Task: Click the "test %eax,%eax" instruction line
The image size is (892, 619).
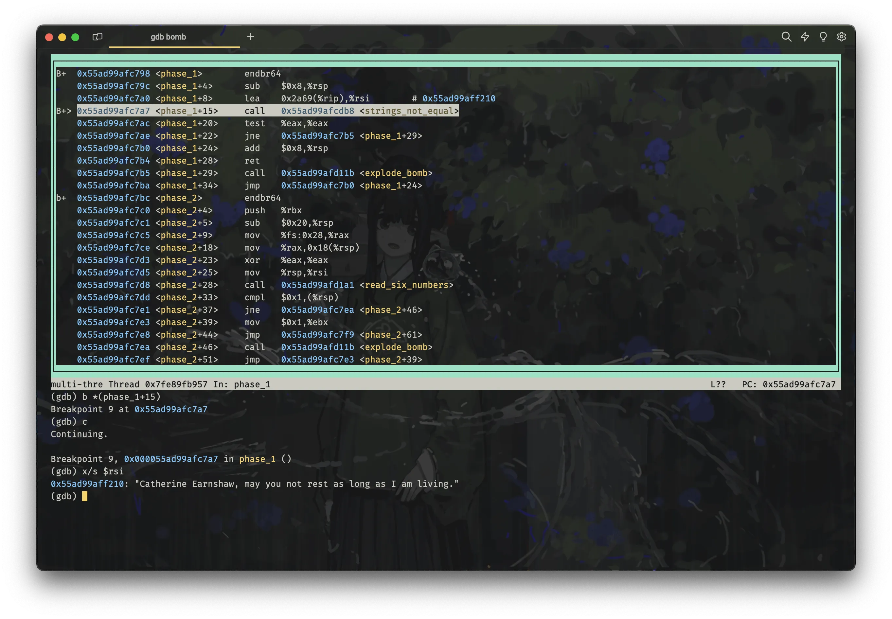Action: 286,123
